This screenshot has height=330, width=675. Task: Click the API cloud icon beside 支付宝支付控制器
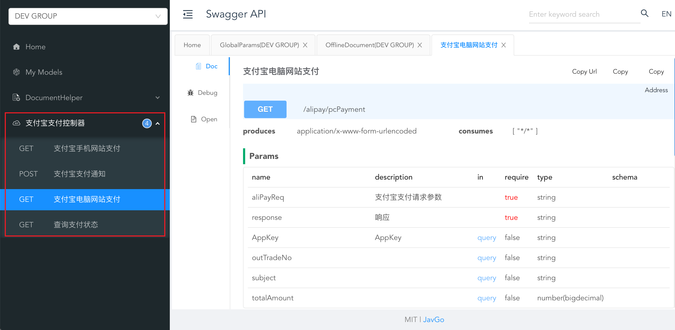16,123
